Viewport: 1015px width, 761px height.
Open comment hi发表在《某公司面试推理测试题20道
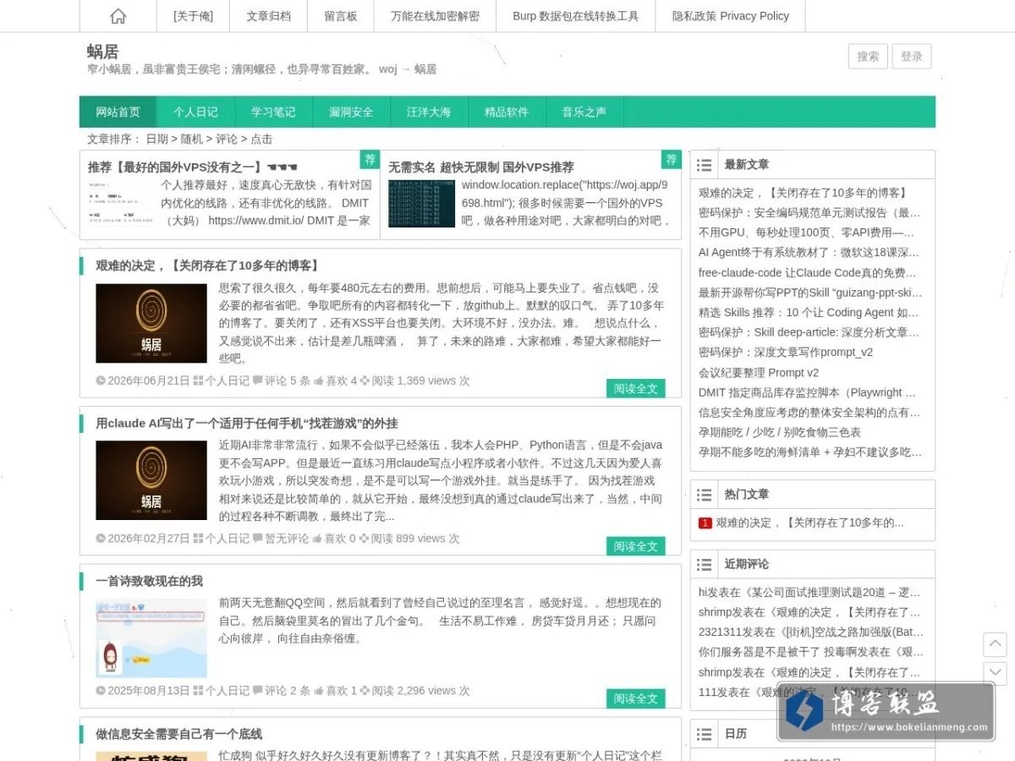[809, 592]
